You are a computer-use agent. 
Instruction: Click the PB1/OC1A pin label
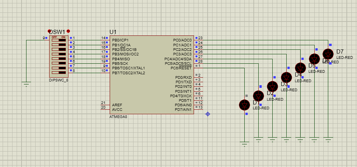click(121, 45)
